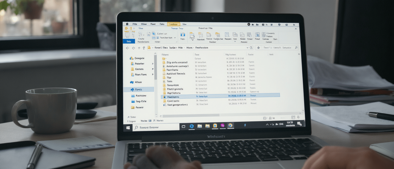Expand the 'Fitet Fores' arrow in the sidebar
The image size is (394, 169).
[x=153, y=74]
